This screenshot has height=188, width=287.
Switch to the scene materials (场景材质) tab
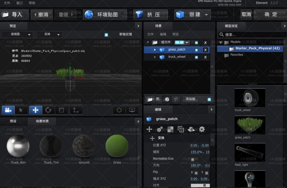(42, 121)
